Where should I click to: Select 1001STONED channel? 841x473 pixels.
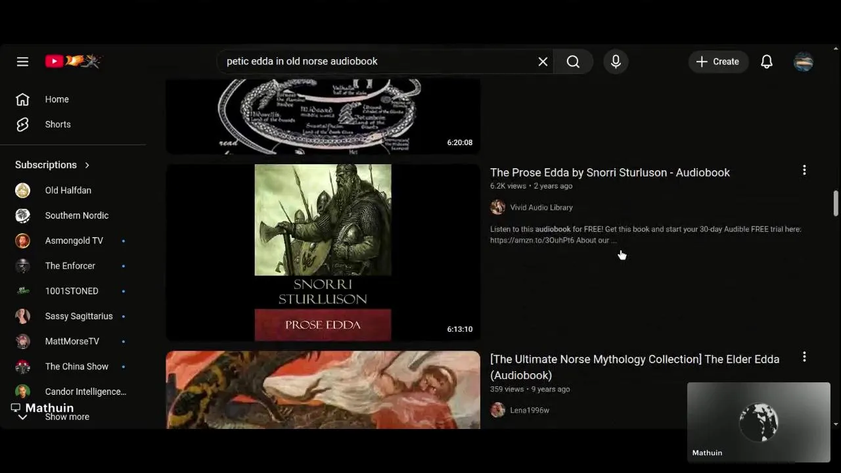pyautogui.click(x=73, y=291)
